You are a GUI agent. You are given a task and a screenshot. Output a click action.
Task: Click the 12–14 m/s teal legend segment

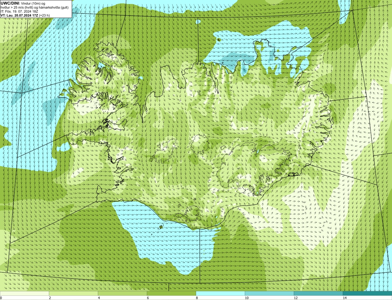tap(318, 293)
